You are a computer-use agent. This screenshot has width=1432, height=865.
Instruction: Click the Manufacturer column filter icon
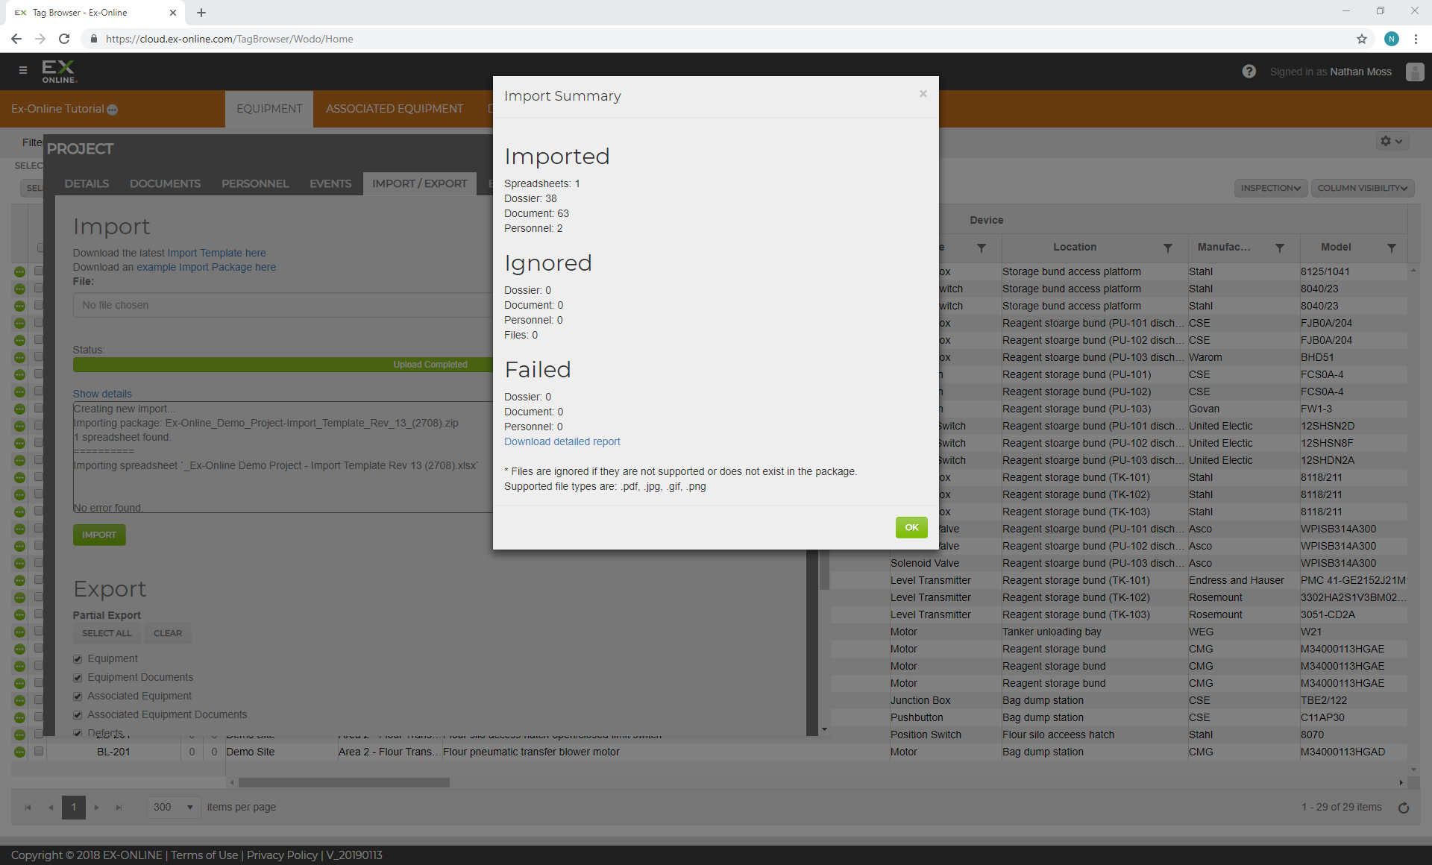(1279, 248)
